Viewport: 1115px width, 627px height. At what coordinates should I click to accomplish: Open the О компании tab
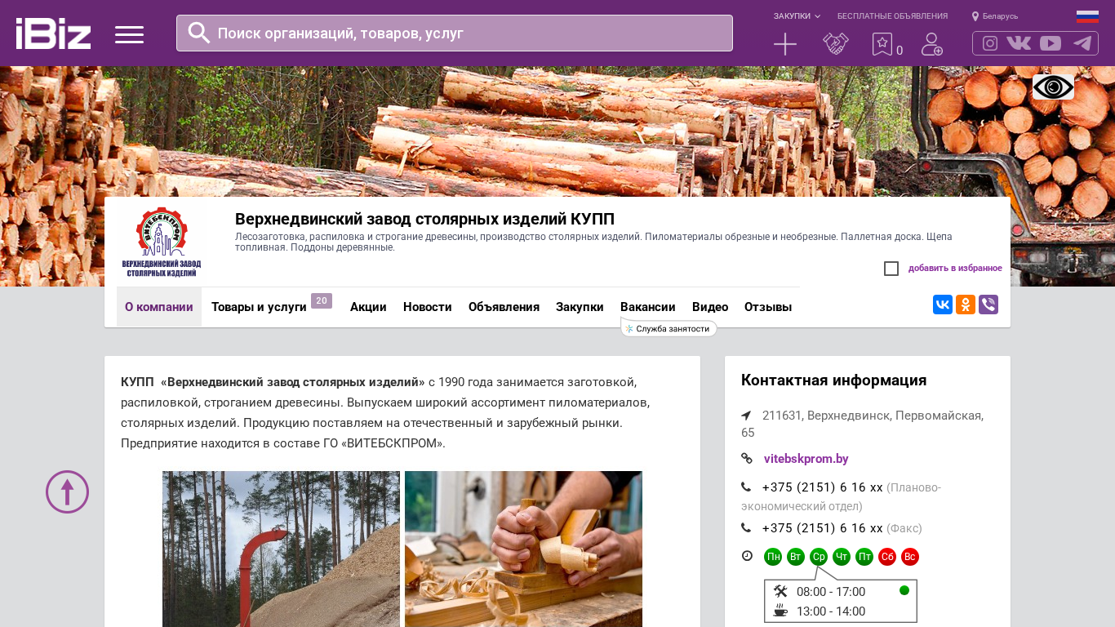pos(159,307)
